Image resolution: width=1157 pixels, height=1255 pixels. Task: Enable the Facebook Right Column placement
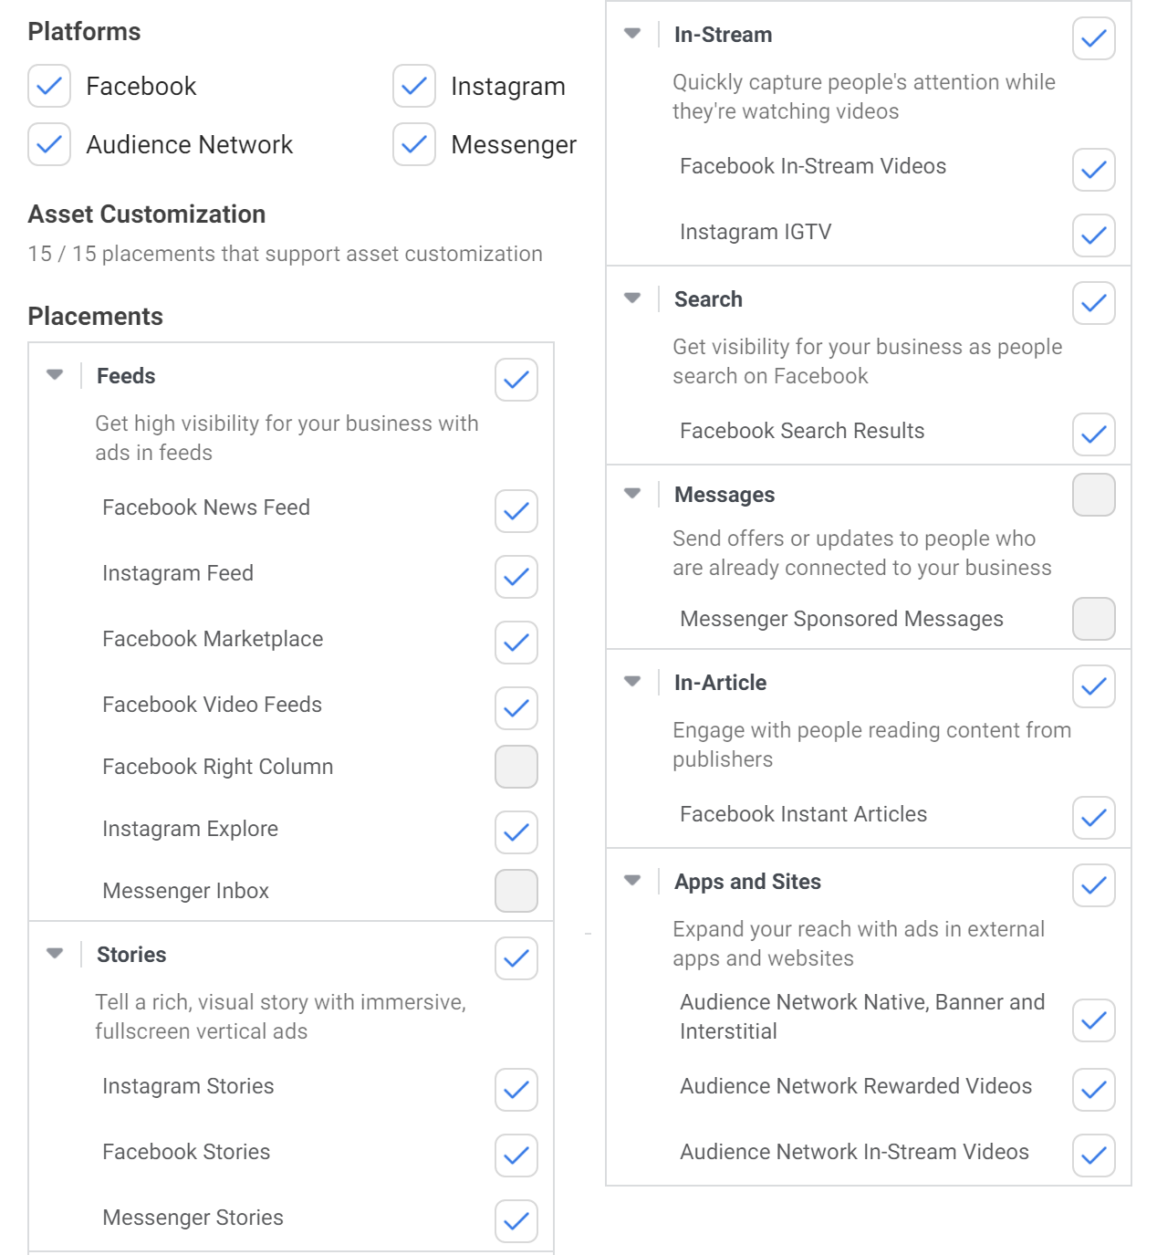(x=516, y=767)
